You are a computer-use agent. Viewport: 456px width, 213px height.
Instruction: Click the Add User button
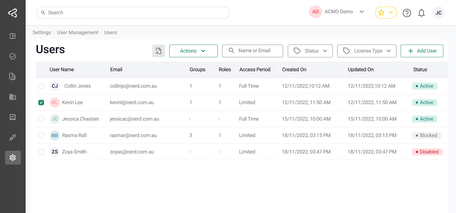tap(422, 51)
